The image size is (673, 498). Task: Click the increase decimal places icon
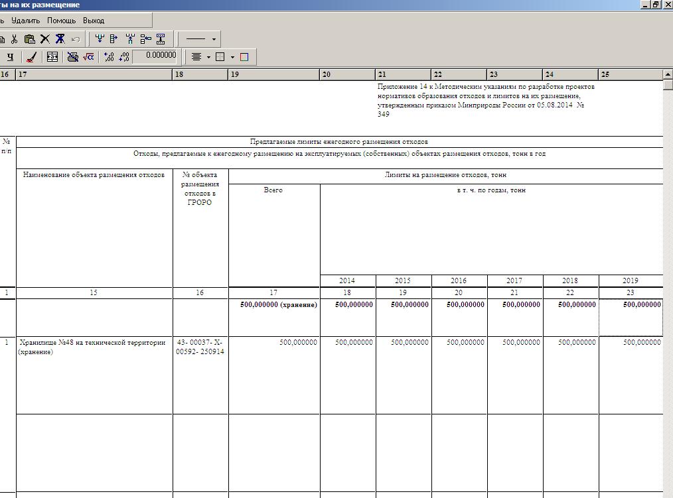[x=109, y=57]
